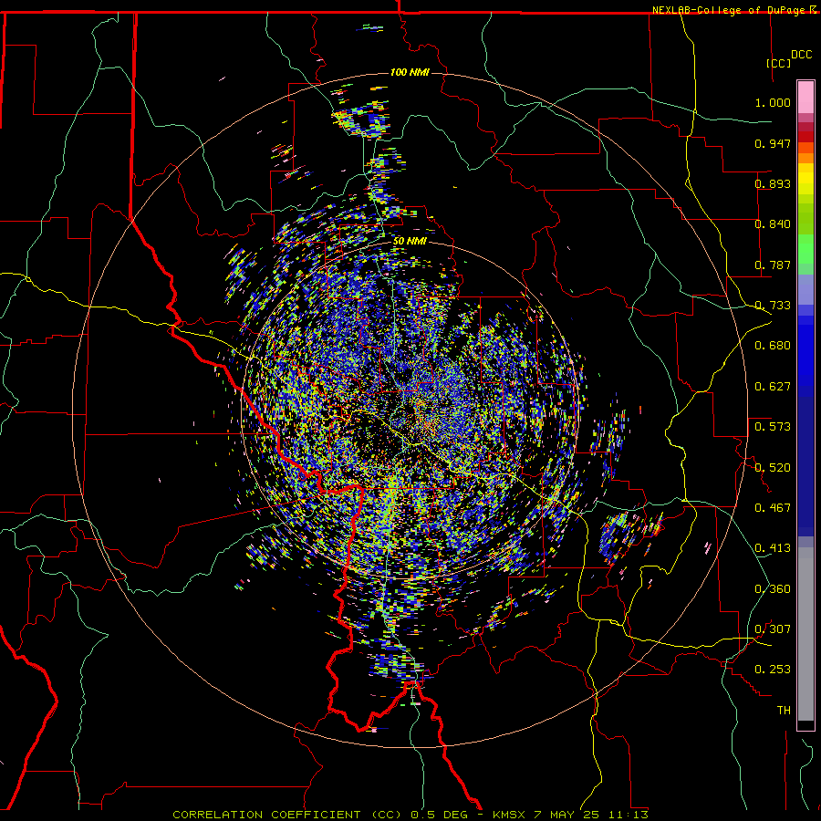This screenshot has height=821, width=821.
Task: Click the 50 NMI range ring label
Action: pyautogui.click(x=410, y=242)
